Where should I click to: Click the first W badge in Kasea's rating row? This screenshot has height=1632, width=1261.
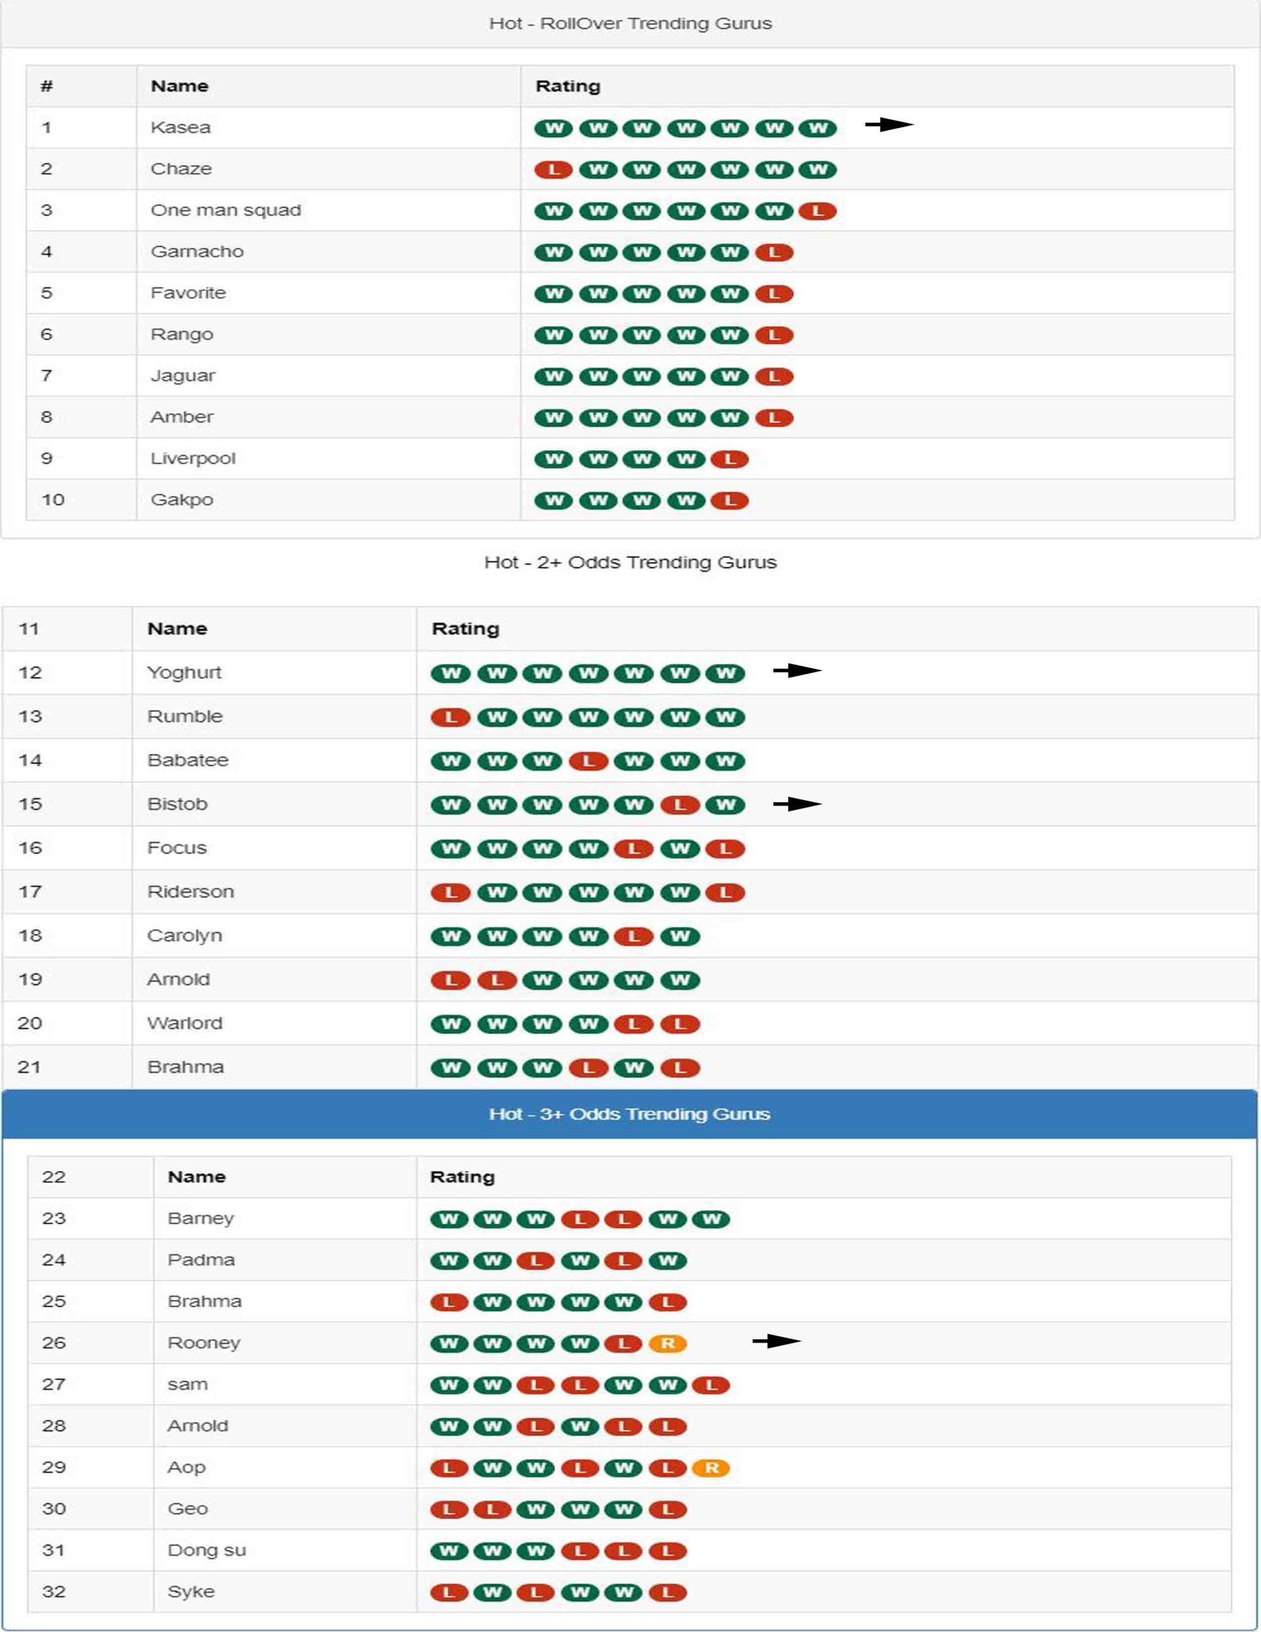pos(553,127)
